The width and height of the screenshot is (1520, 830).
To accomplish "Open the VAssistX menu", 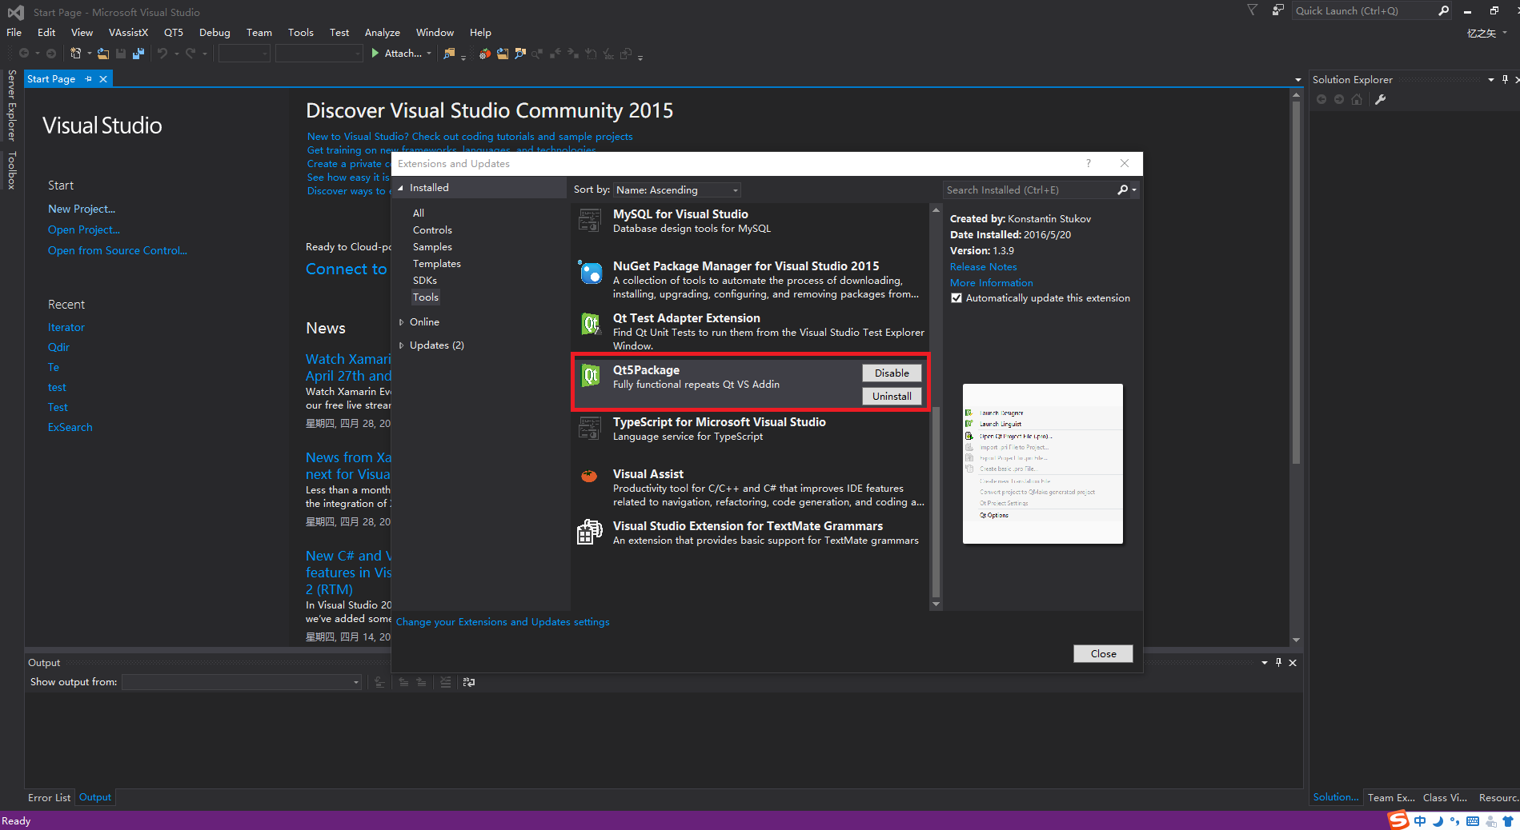I will [x=129, y=33].
